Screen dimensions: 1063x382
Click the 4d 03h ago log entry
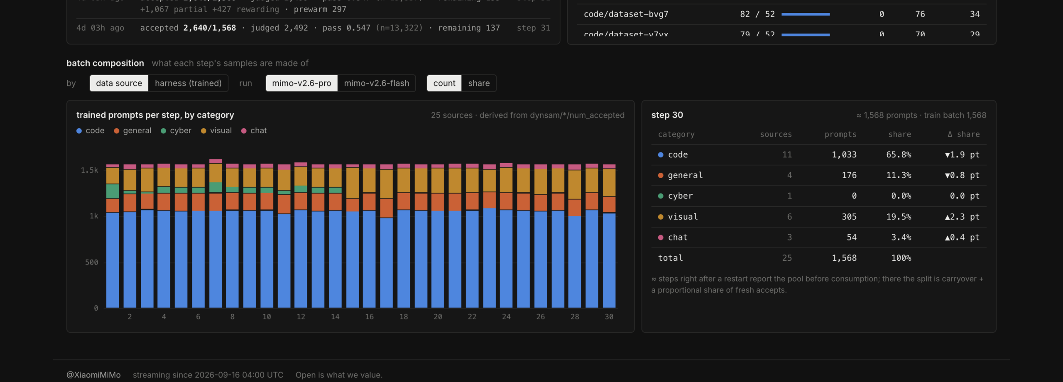[313, 28]
